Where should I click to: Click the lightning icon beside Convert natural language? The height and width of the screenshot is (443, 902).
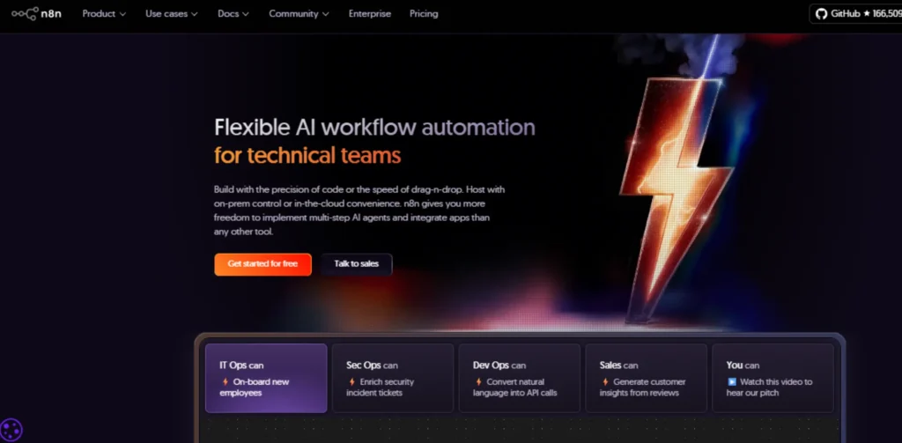478,381
